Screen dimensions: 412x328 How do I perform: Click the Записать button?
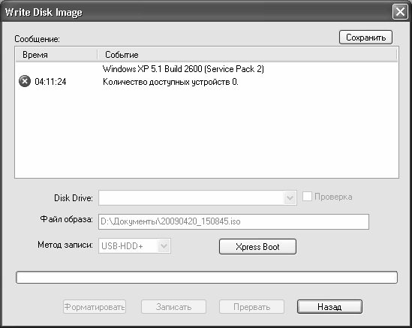click(x=173, y=307)
